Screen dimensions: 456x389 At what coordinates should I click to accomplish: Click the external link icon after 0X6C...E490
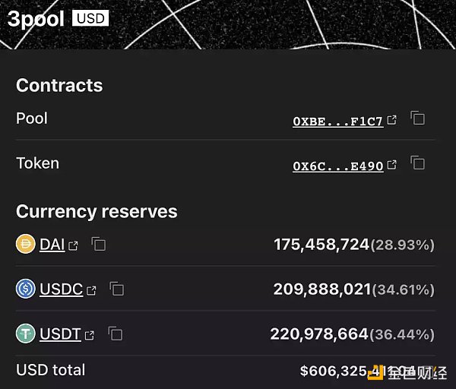tap(392, 165)
